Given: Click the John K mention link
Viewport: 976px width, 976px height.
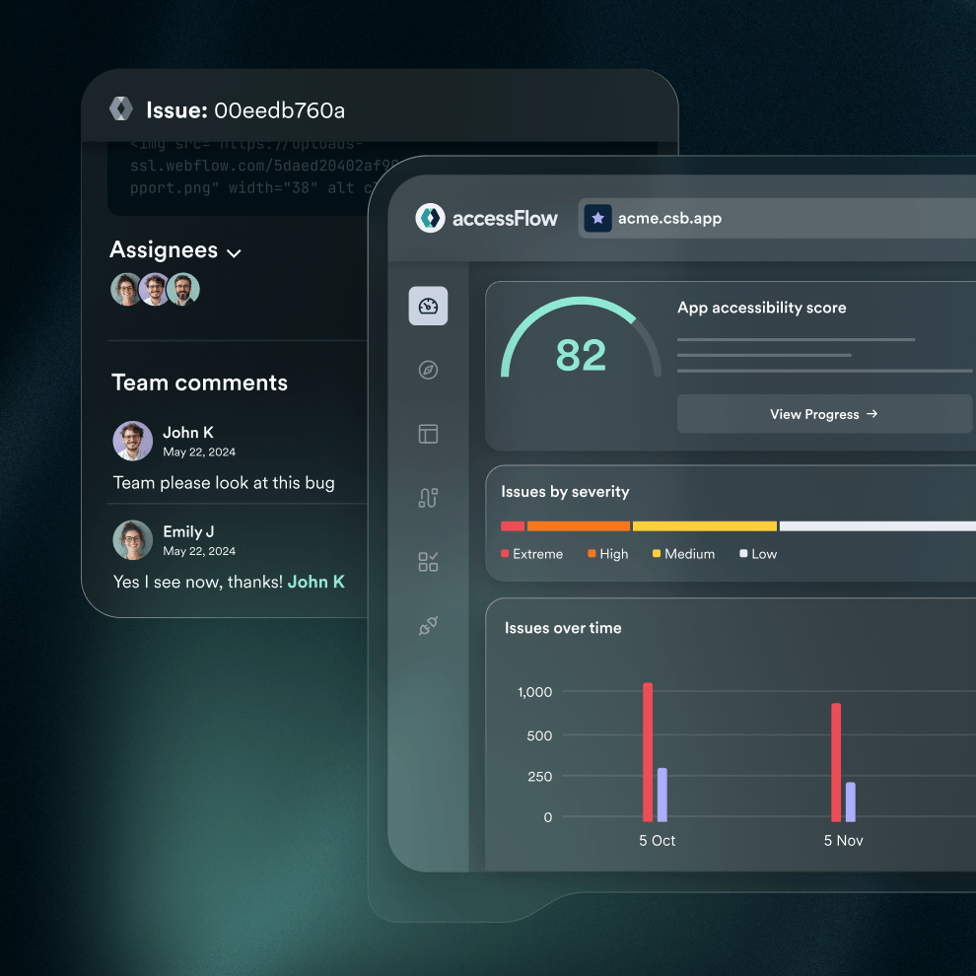Looking at the screenshot, I should (x=315, y=582).
